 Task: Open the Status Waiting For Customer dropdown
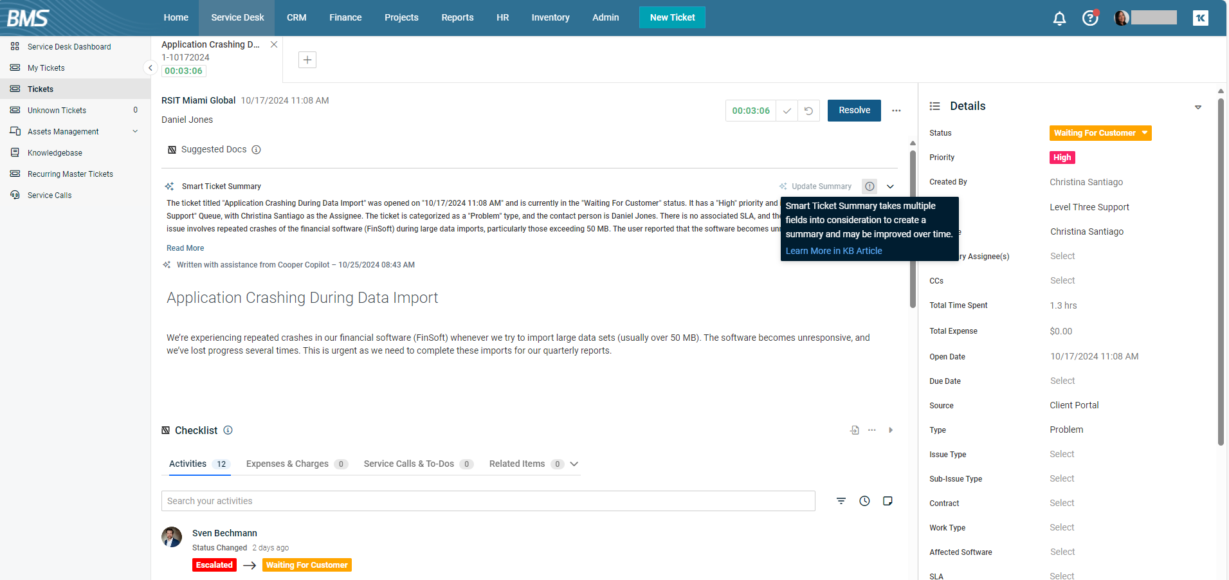(x=1100, y=133)
